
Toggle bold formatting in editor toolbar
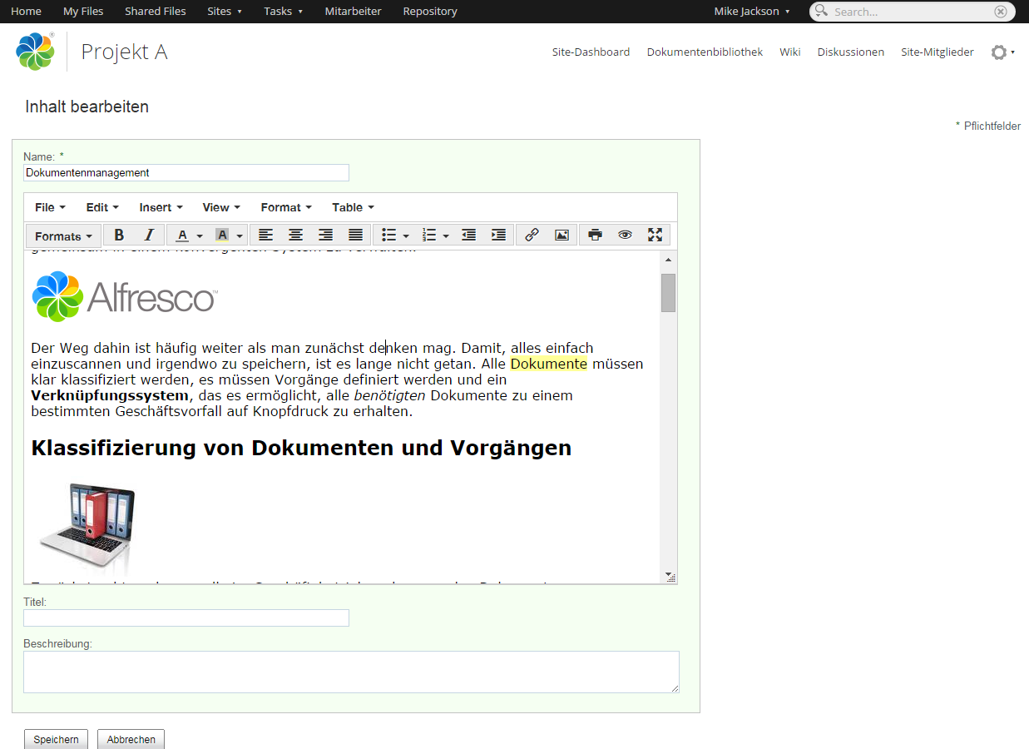[119, 236]
